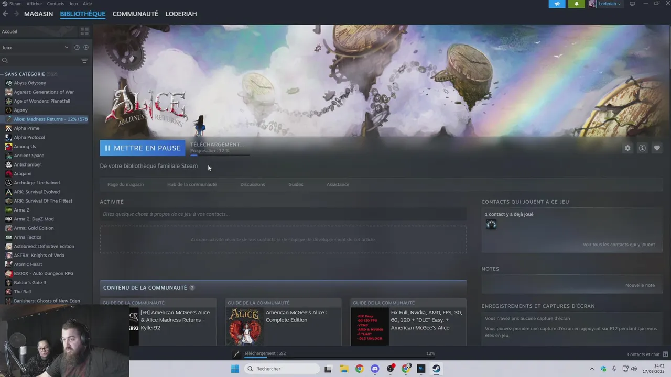This screenshot has height=377, width=671.
Task: Open Steam announcements megaphone icon
Action: (557, 4)
